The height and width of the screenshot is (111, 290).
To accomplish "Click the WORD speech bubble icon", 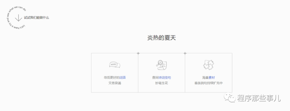I will pyautogui.click(x=115, y=65).
